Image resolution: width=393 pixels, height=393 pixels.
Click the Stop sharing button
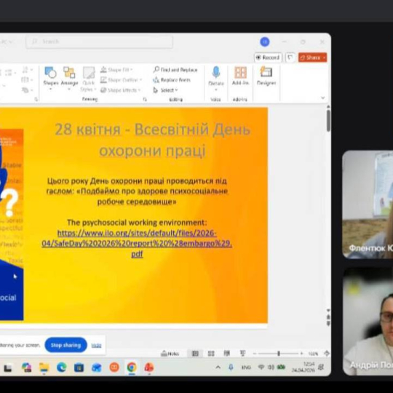click(65, 345)
